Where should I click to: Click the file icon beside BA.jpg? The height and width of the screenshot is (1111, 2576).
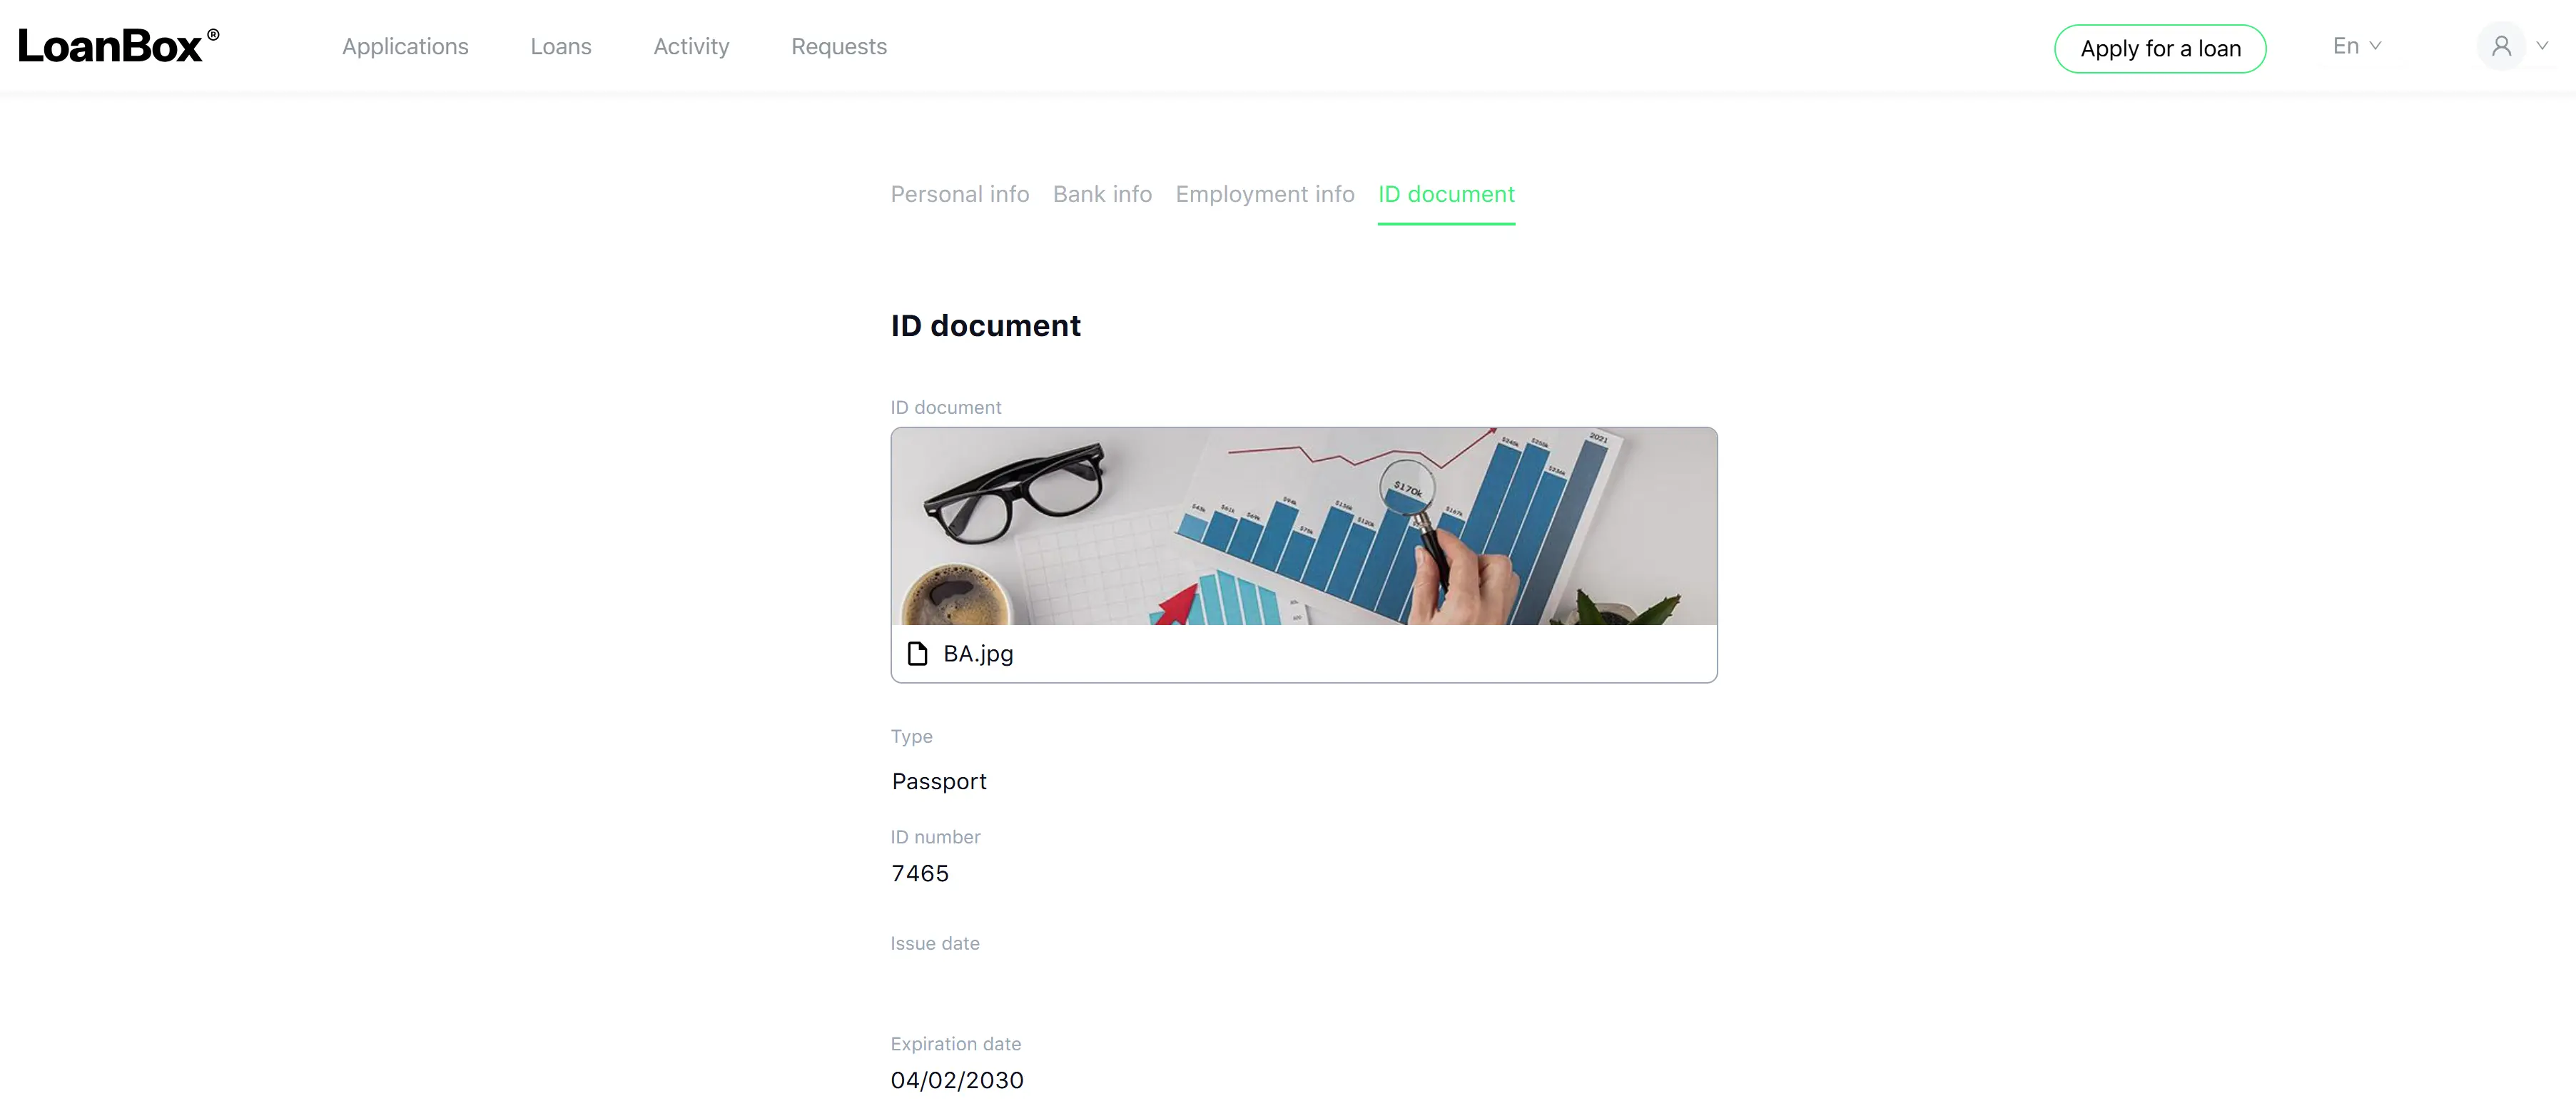pos(917,654)
